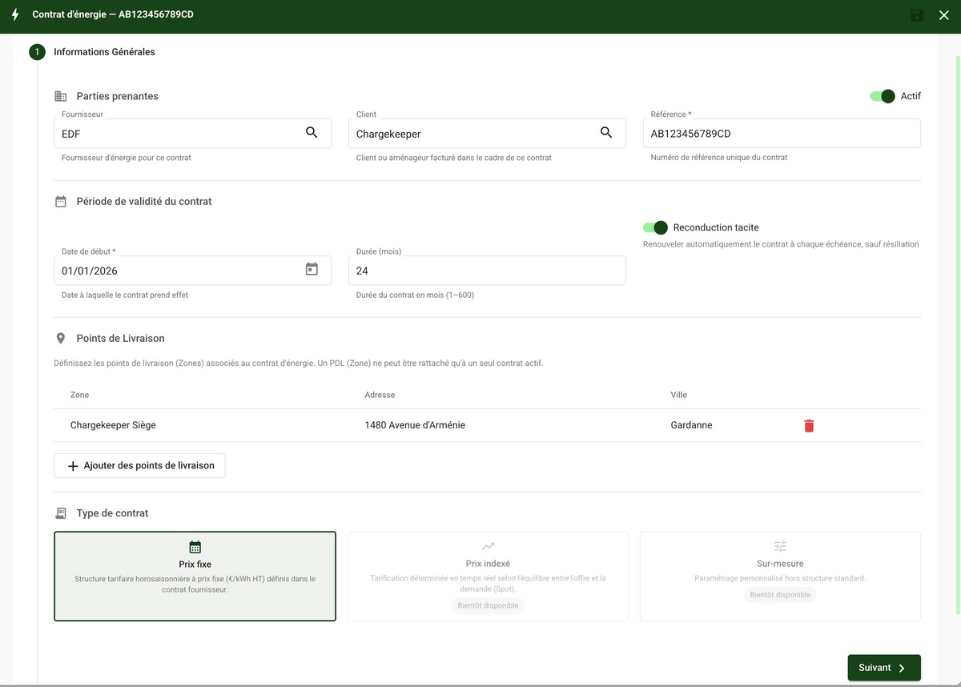Click the Durée (mois) input field

click(x=487, y=271)
